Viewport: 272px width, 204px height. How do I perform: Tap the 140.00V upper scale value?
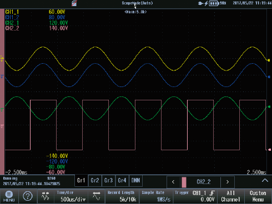(58, 28)
